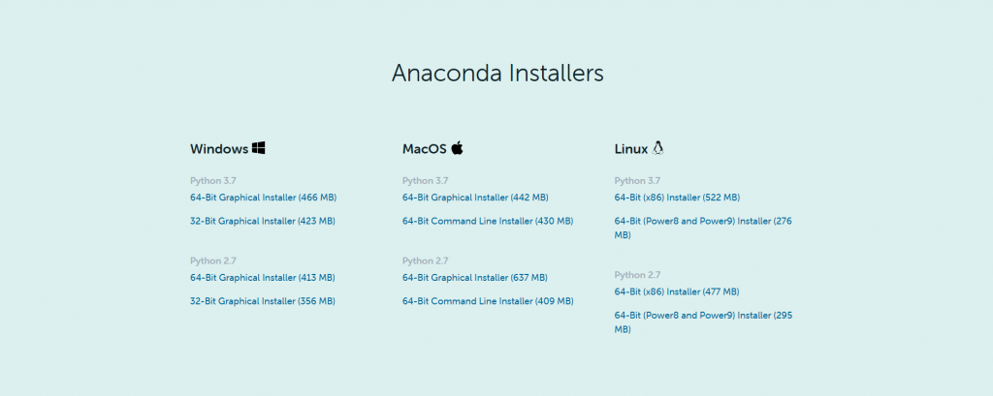Download Windows Python 3.7 64-Bit Graphical Installer (466 MB)
This screenshot has width=993, height=396.
264,198
